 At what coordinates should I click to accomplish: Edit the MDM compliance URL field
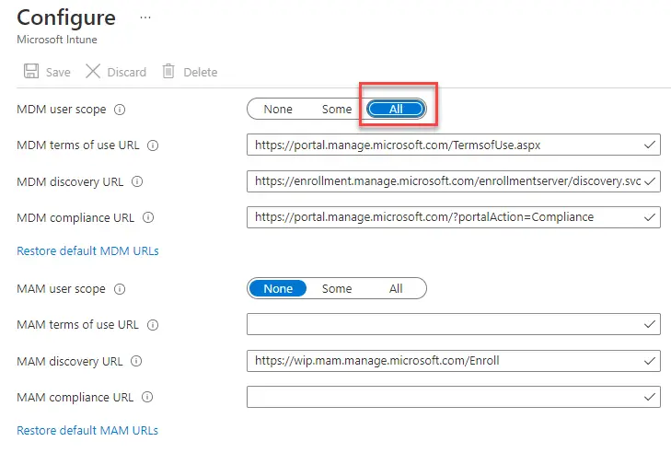pos(454,217)
